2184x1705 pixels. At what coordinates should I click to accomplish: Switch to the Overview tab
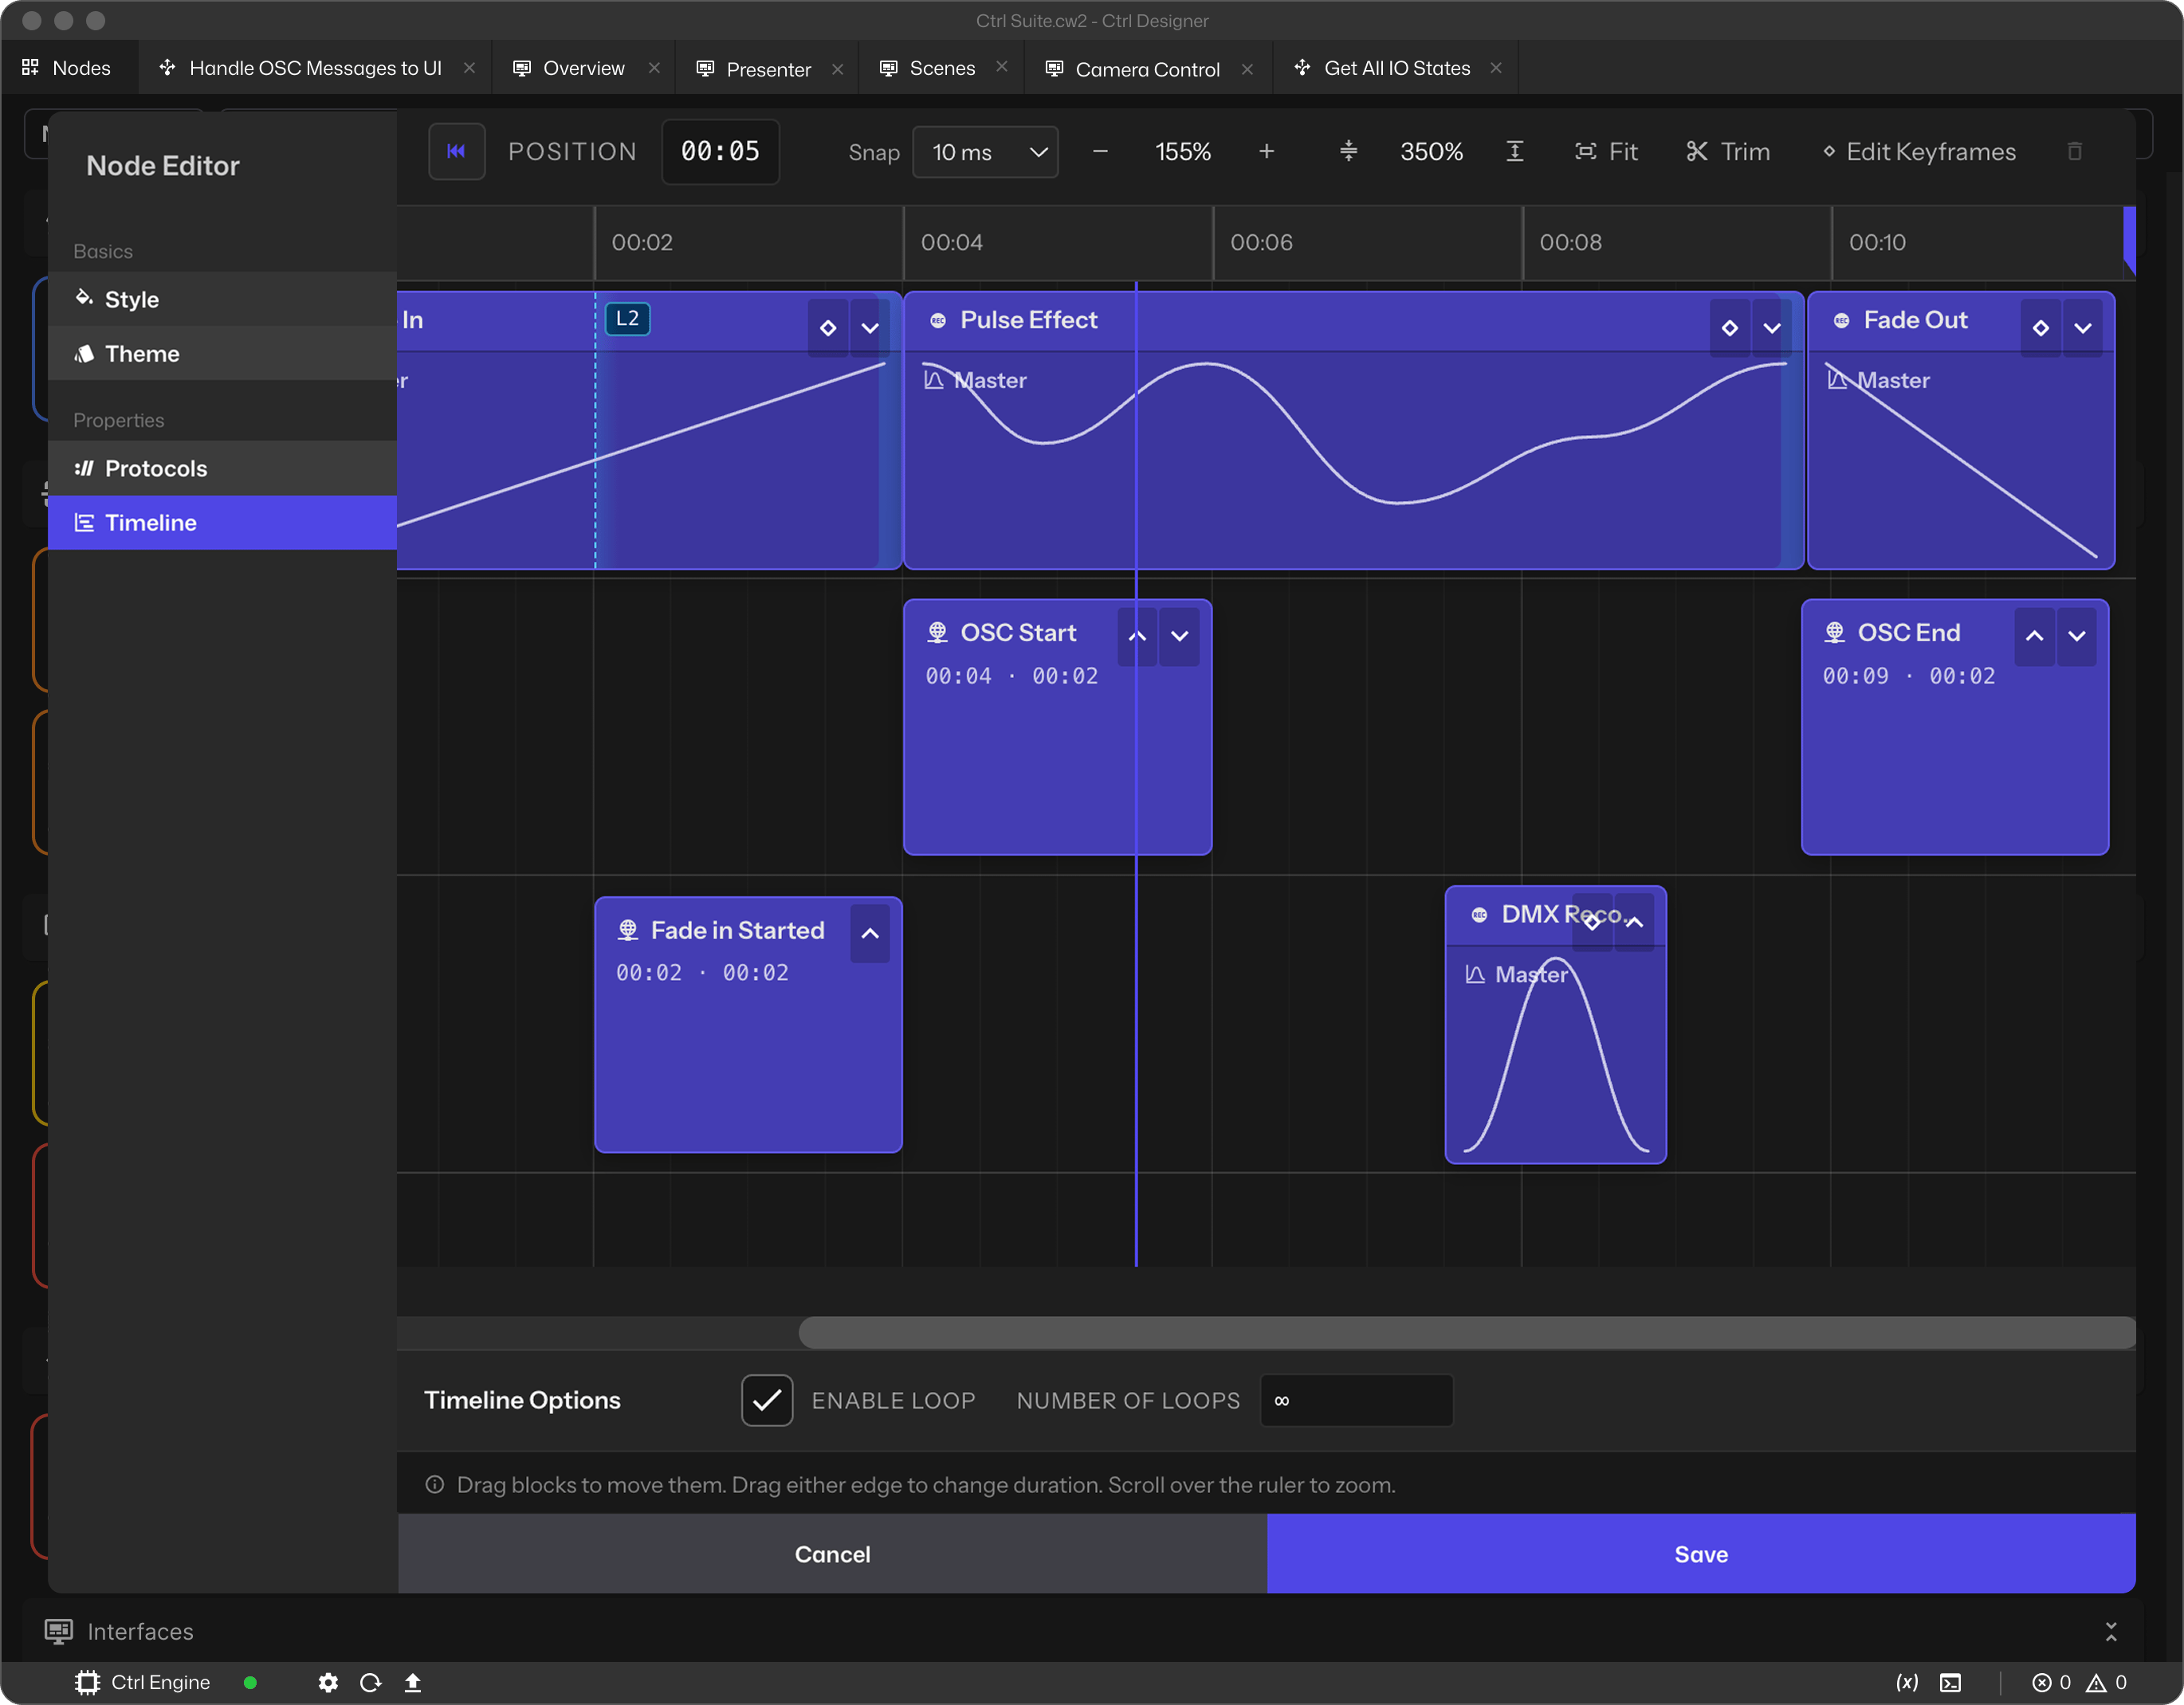(583, 68)
